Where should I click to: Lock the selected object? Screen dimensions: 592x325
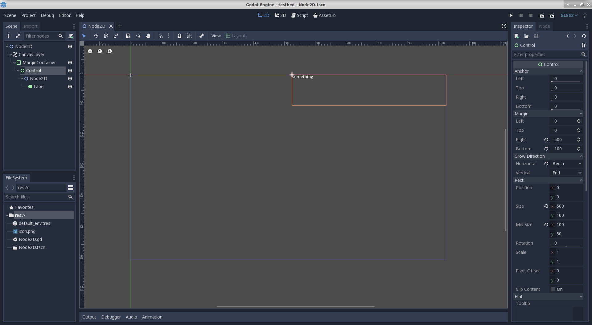pyautogui.click(x=179, y=36)
